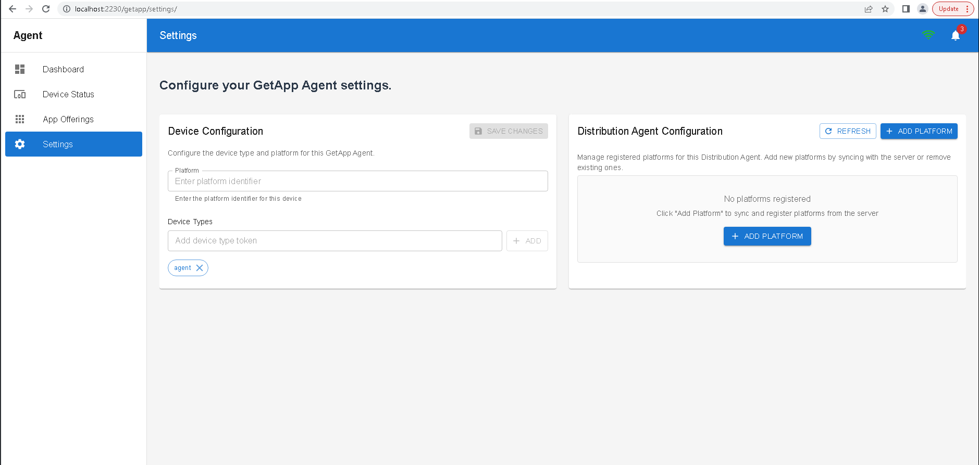Open Device Status page
The image size is (979, 465).
click(x=73, y=94)
